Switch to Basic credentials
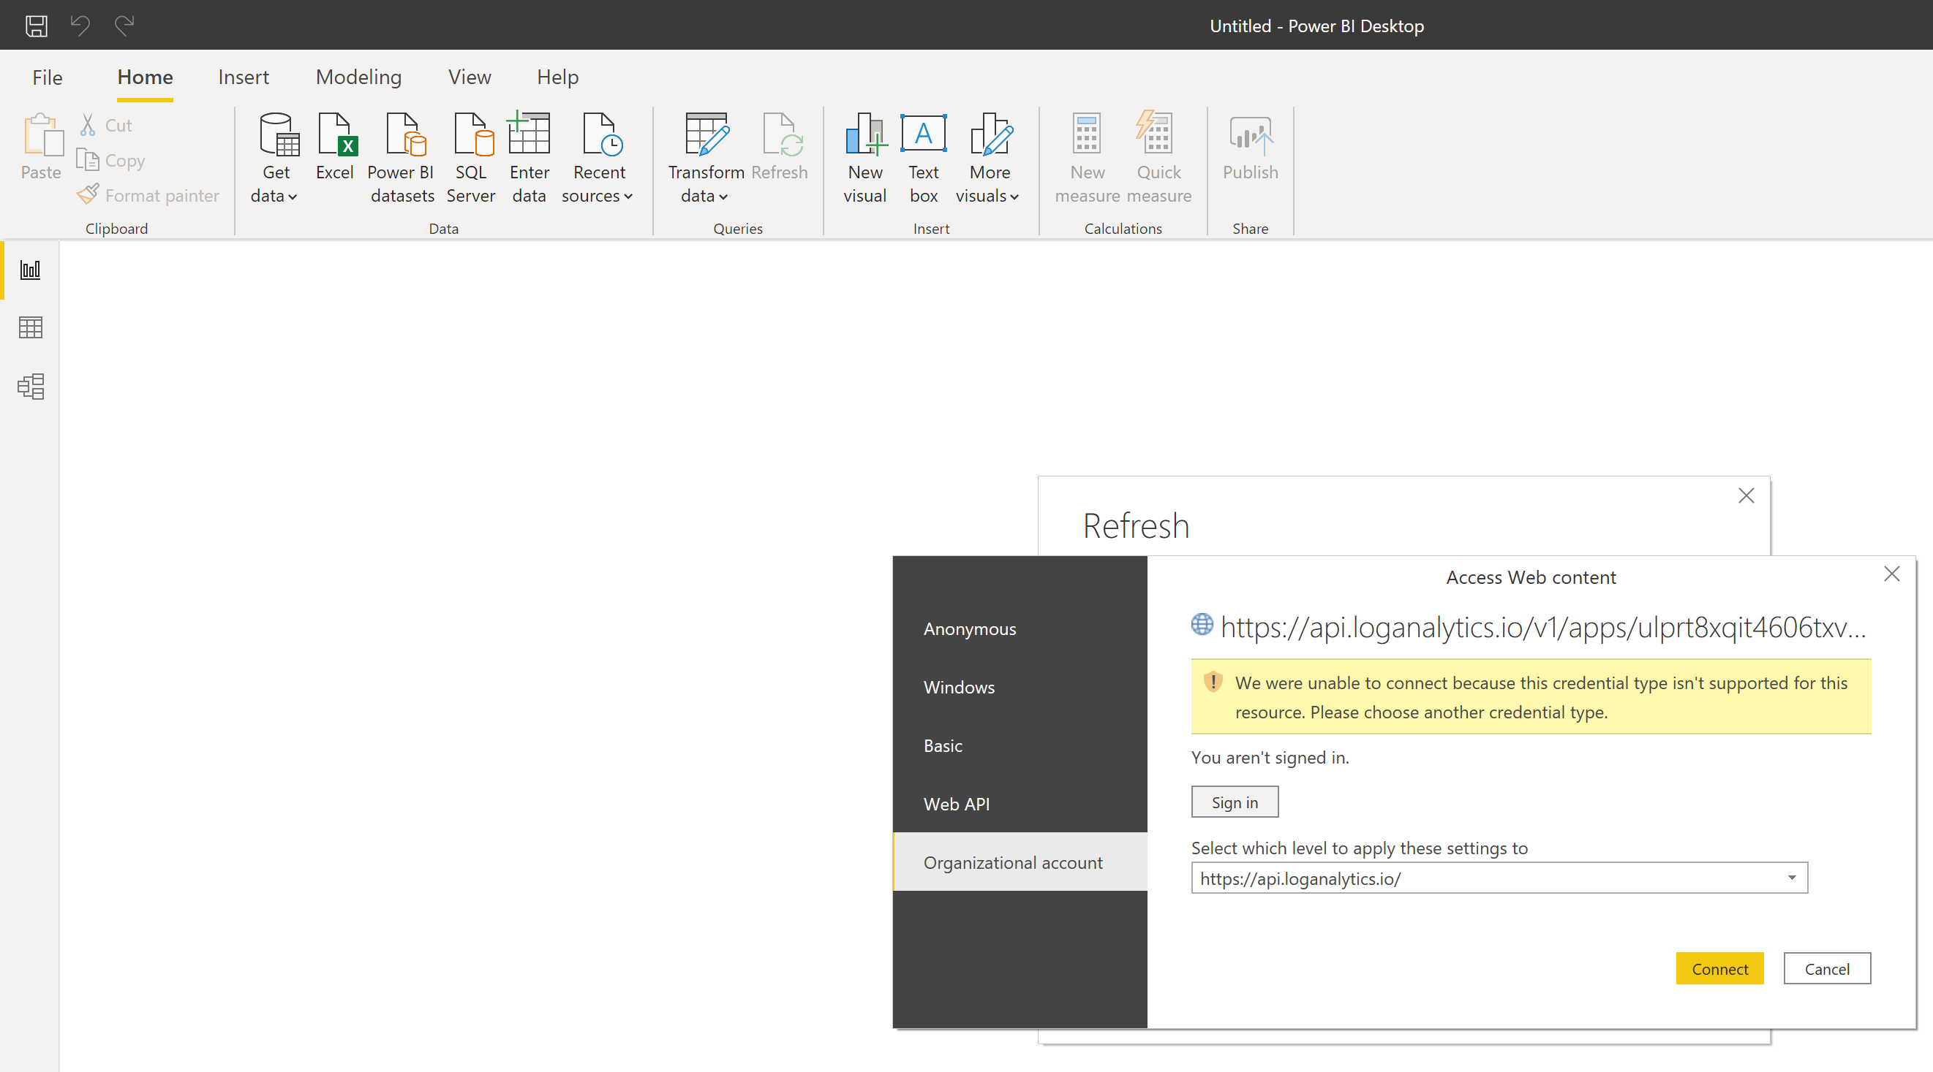 (943, 745)
